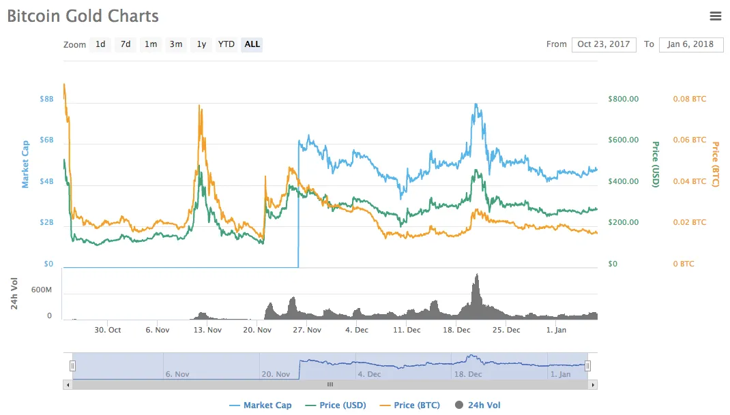The width and height of the screenshot is (730, 415).
Task: Toggle Price (BTC) series in legend
Action: coord(410,405)
